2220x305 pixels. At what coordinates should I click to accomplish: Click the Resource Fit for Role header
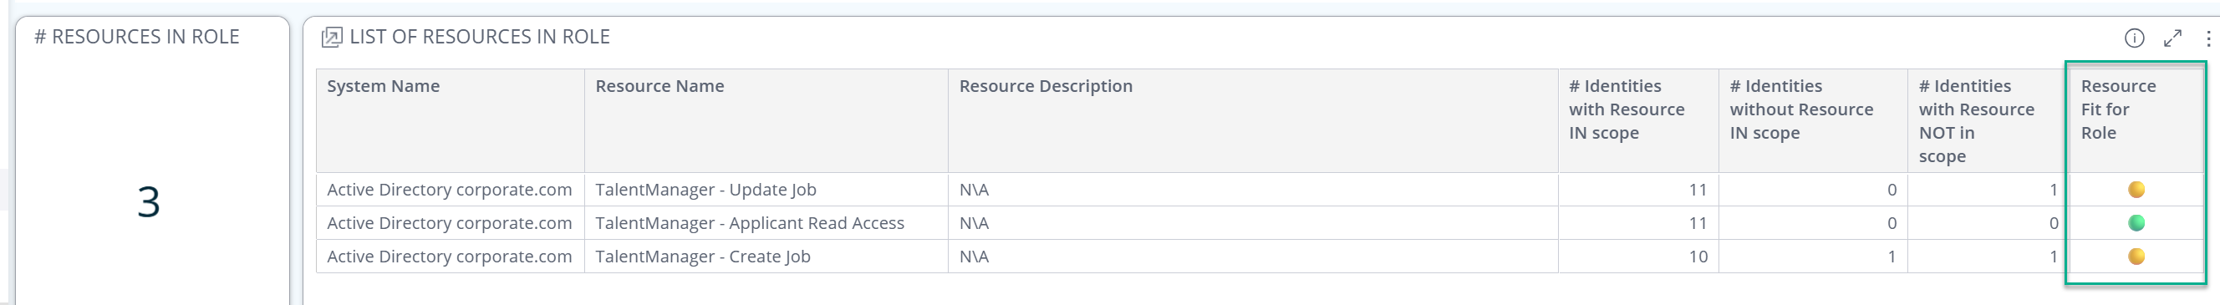2117,109
